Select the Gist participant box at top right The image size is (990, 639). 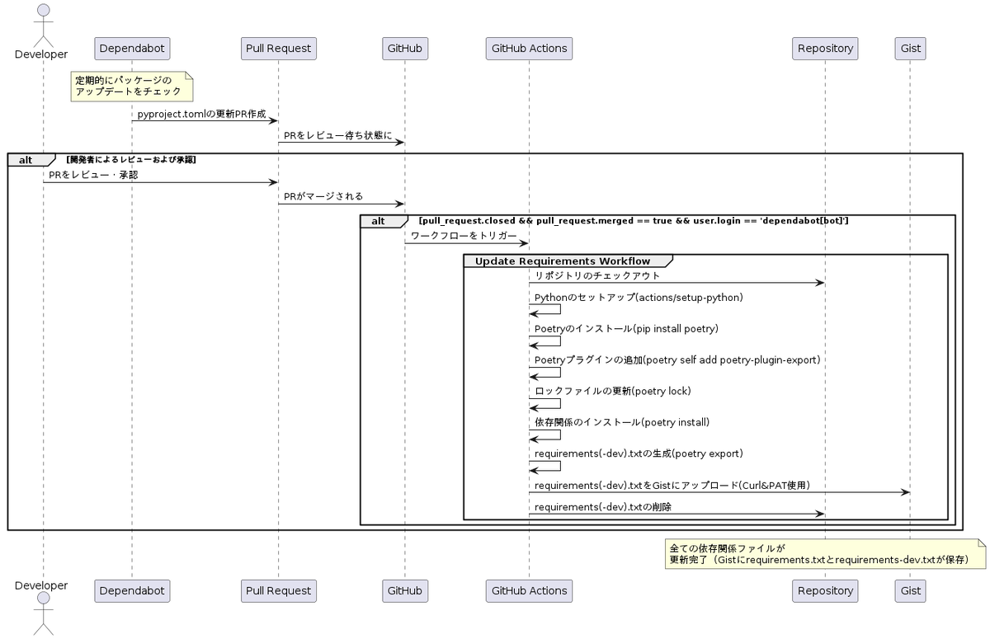coord(910,48)
